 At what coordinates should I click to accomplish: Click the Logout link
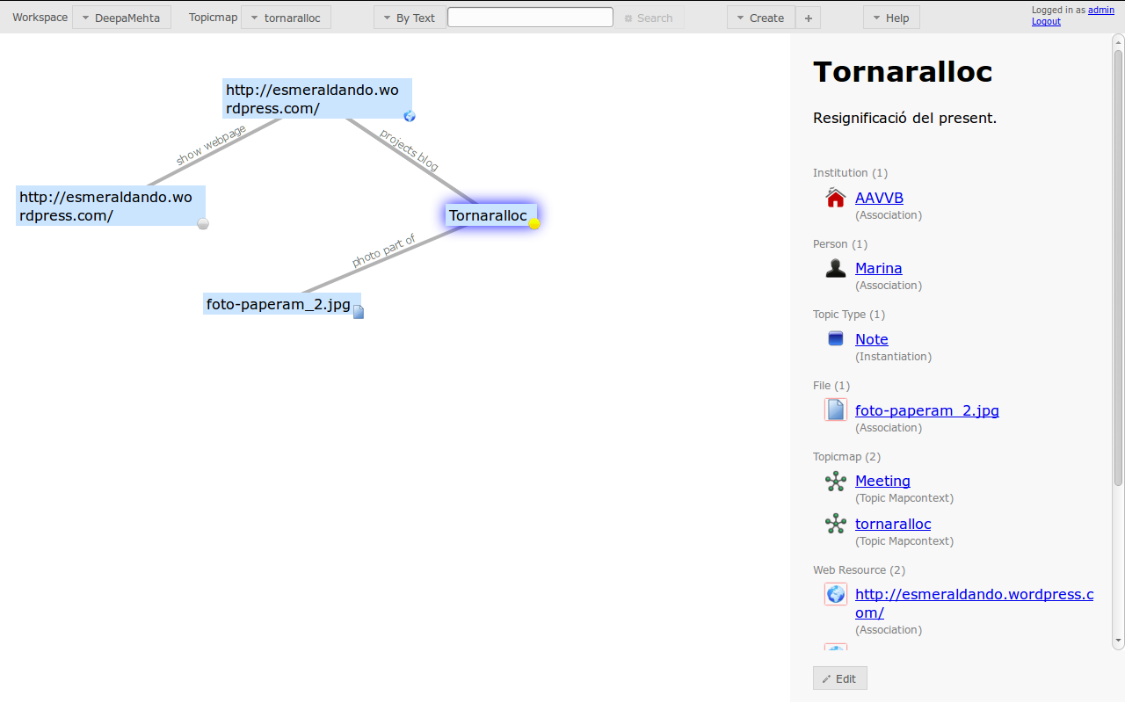tap(1046, 21)
